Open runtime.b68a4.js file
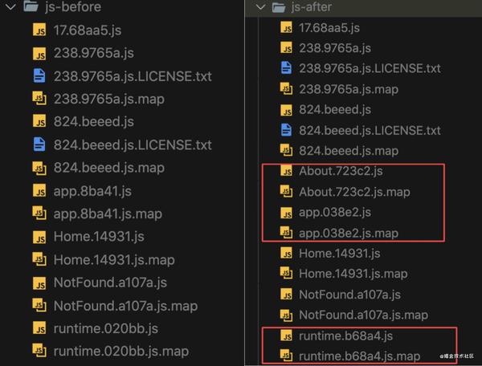The height and width of the screenshot is (366, 482). click(346, 336)
